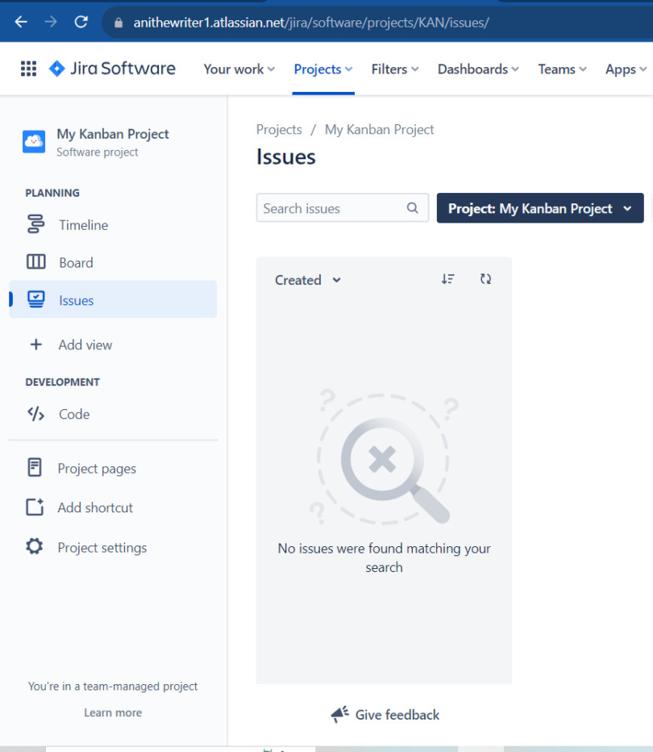The image size is (653, 752).
Task: Open the Code section under Development
Action: click(x=73, y=414)
